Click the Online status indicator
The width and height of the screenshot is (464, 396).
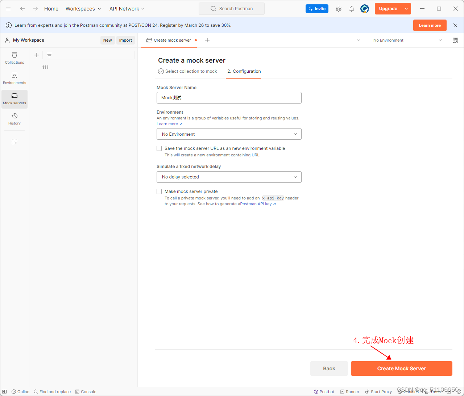click(20, 392)
